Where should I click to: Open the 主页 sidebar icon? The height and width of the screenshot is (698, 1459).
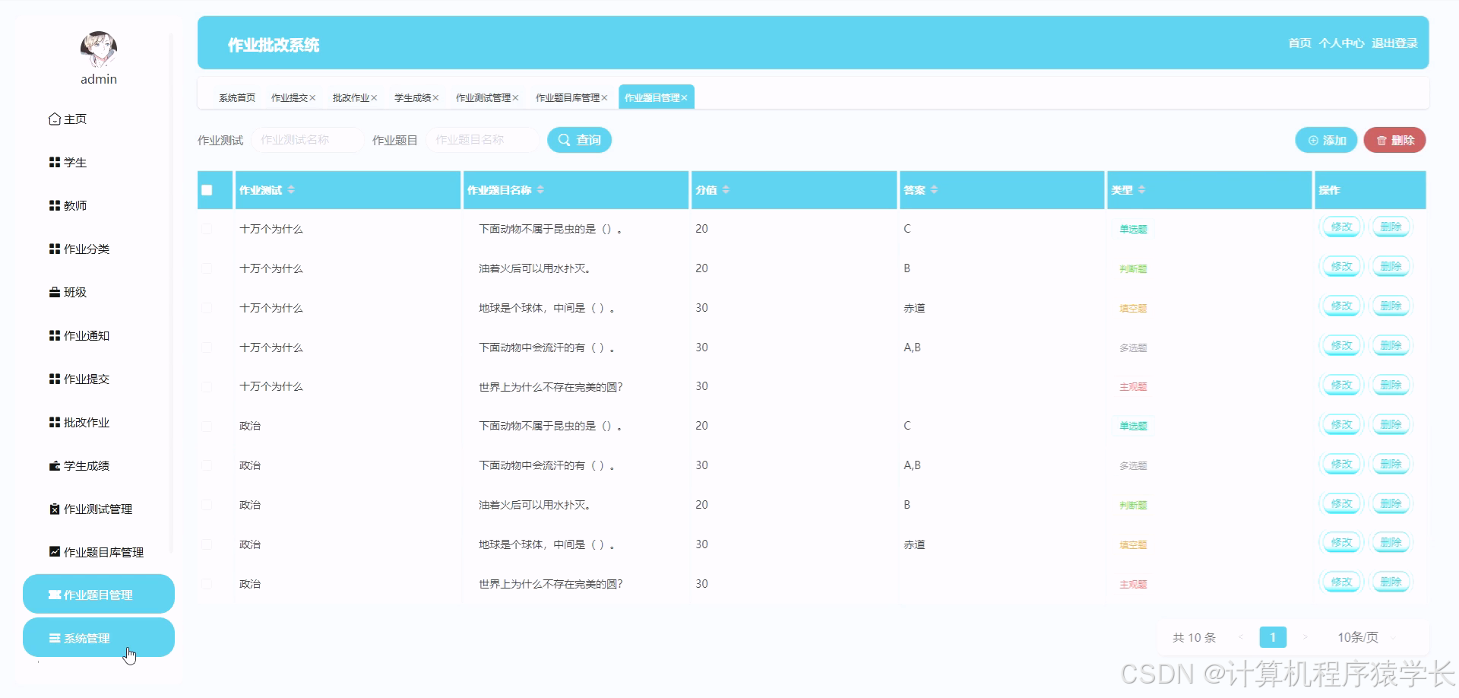click(54, 119)
